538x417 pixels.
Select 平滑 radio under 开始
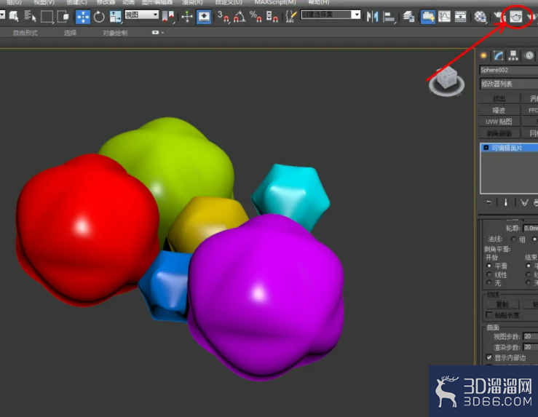pos(489,266)
